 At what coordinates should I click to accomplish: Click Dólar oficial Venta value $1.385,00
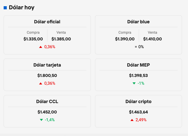point(61,39)
